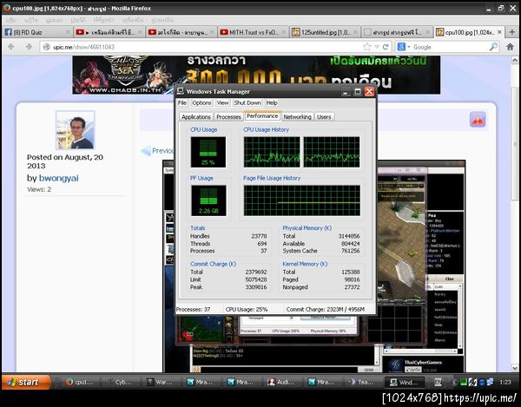Click the Chaos championship banner ad
Image resolution: width=521 pixels, height=407 pixels.
(x=256, y=75)
